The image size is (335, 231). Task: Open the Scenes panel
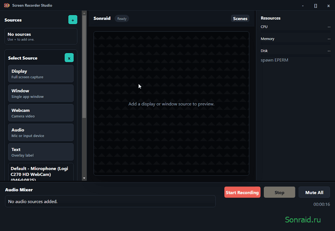point(240,19)
